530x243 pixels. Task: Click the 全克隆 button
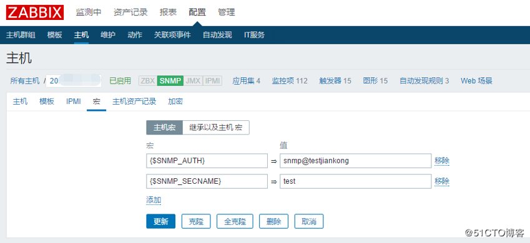pos(235,221)
